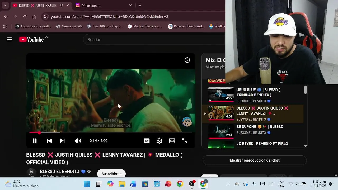338x190 pixels.
Task: Open Microsoft Word from taskbar
Action: tap(133, 184)
